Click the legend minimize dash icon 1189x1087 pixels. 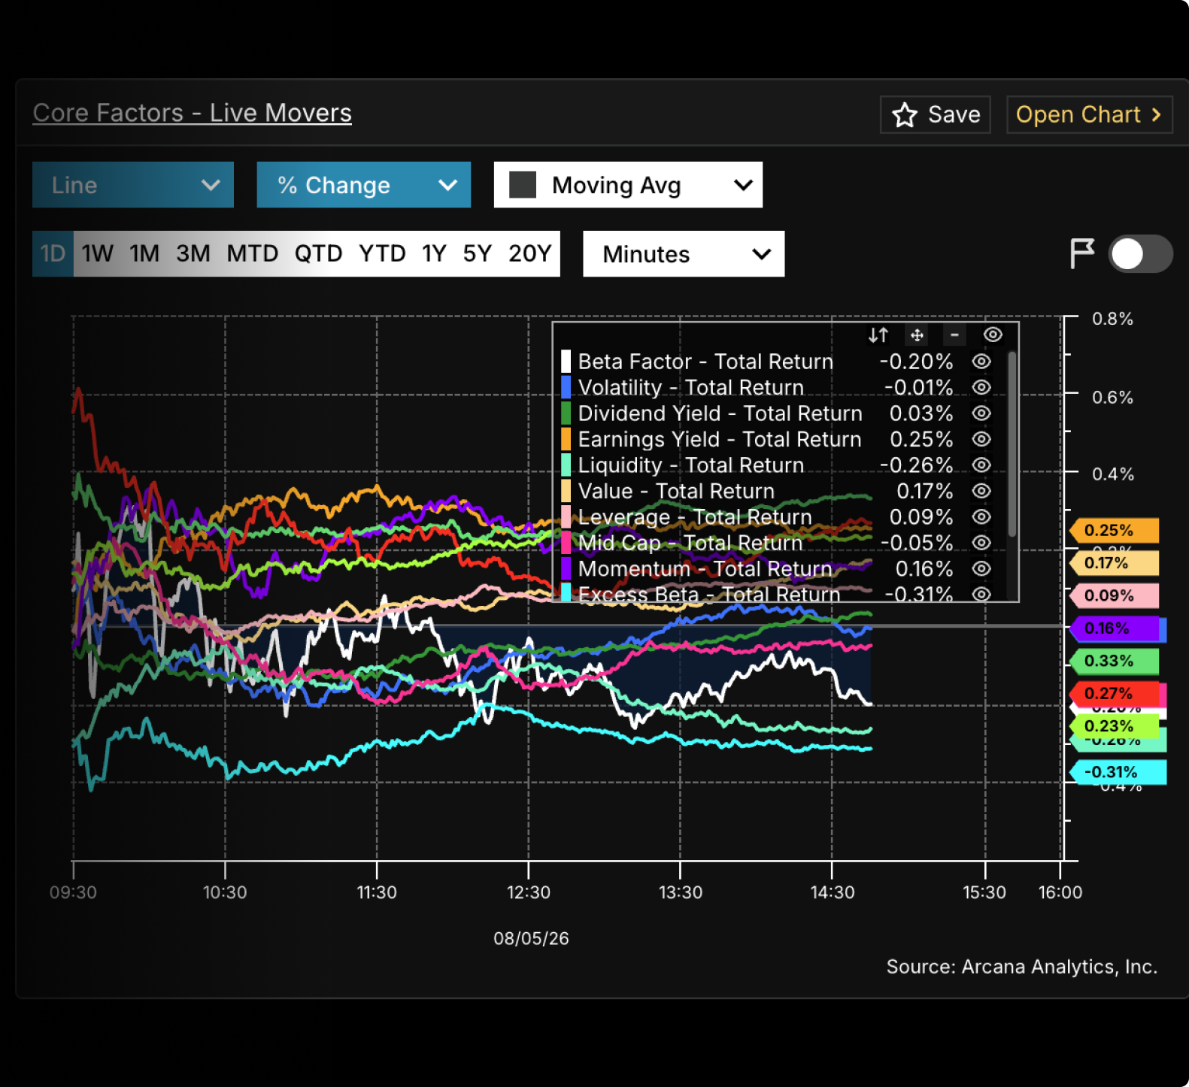(x=954, y=335)
